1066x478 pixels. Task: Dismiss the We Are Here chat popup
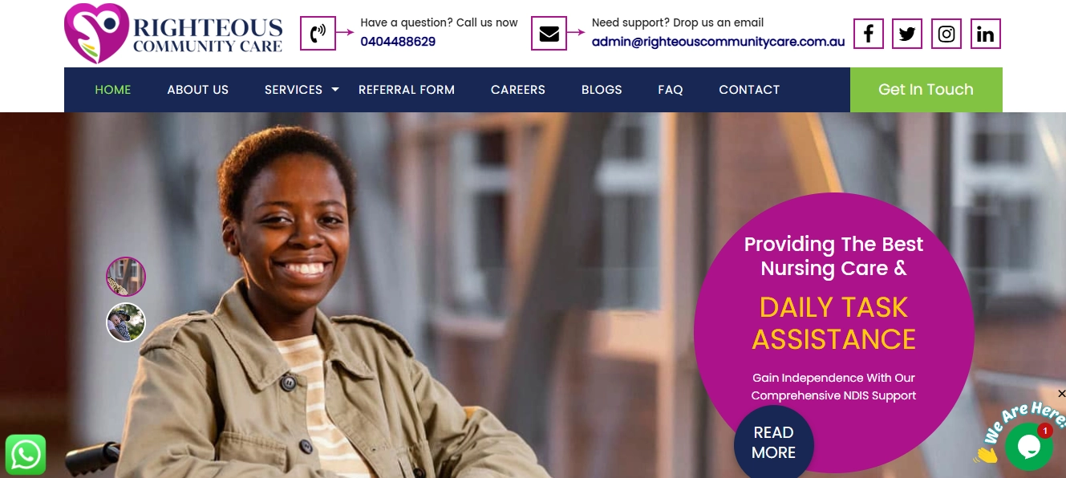click(1061, 394)
